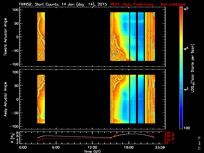Image resolution: width=204 pixels, height=153 pixels.
Task: Click the "50" tick on the Away Actuator axis
Action: click(16, 86)
